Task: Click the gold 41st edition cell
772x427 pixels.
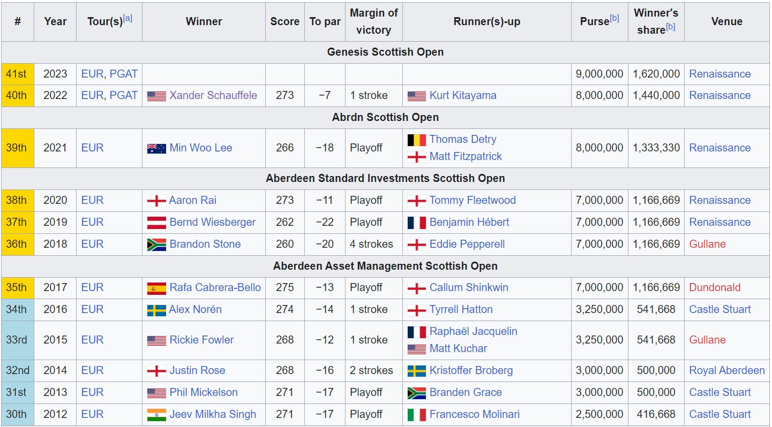Action: pos(17,74)
